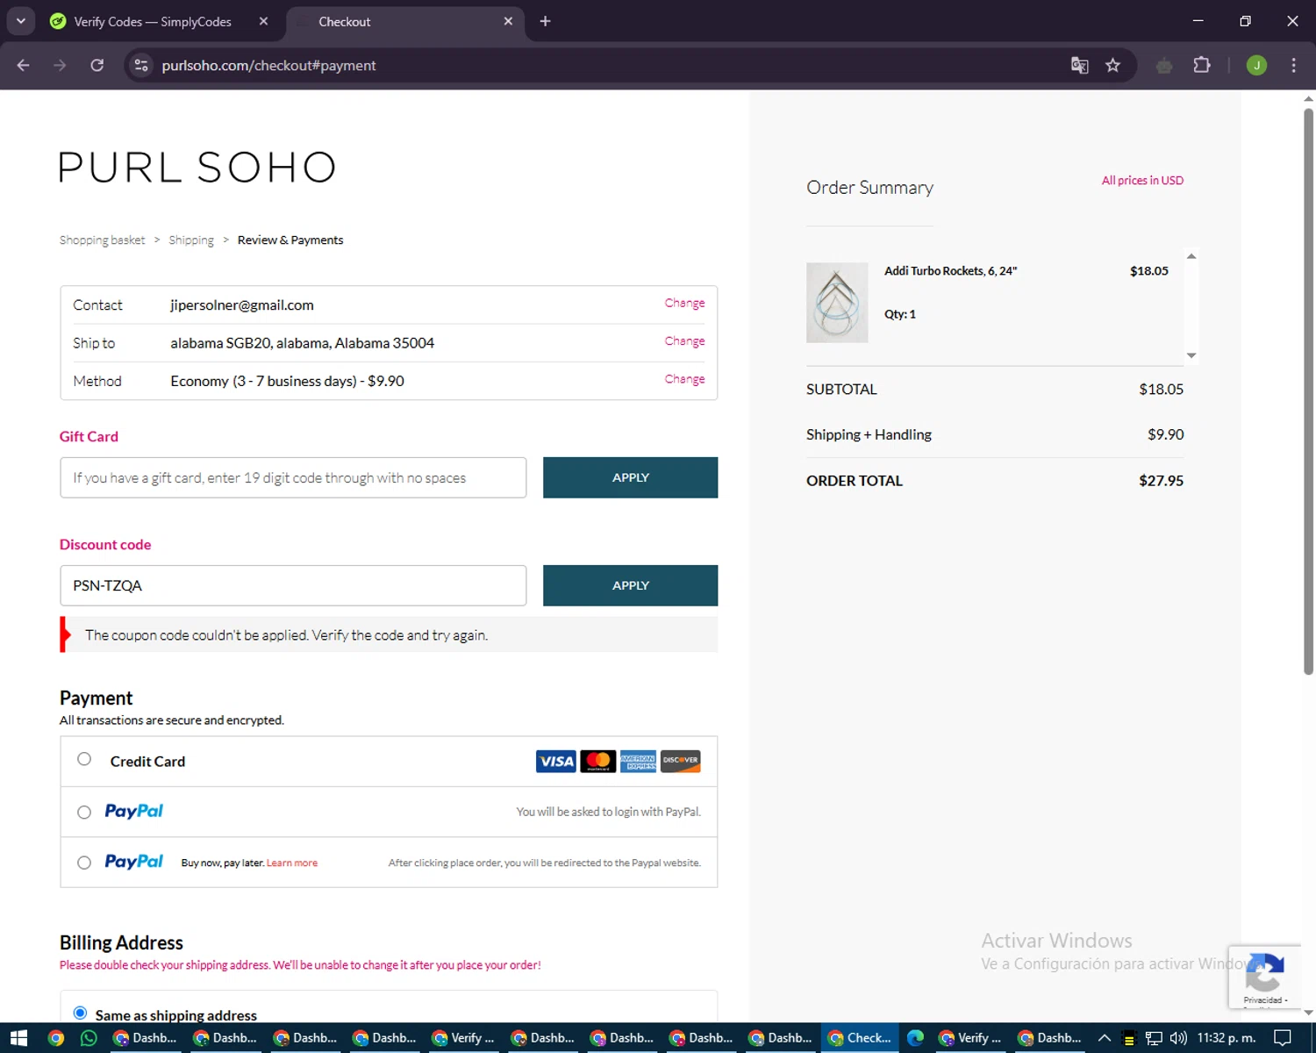
Task: Go to Shipping breadcrumb step
Action: [x=191, y=240]
